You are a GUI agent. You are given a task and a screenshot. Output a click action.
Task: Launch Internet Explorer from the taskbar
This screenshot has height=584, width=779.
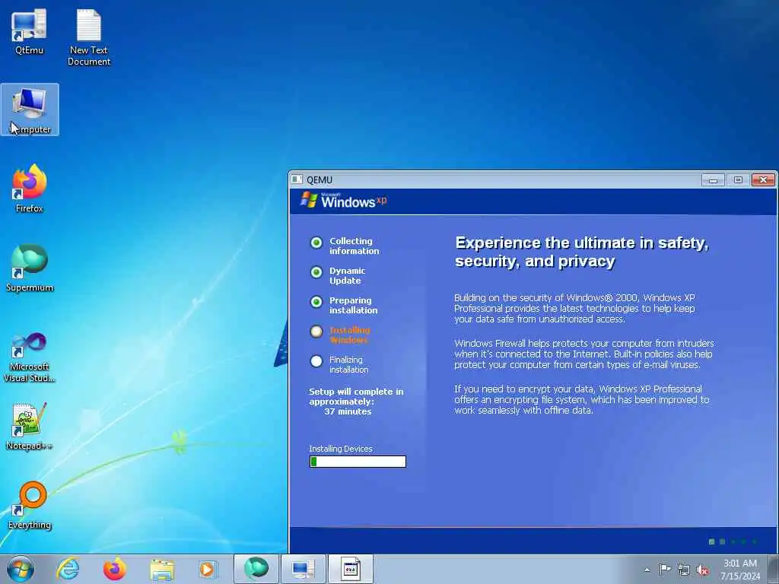point(68,569)
